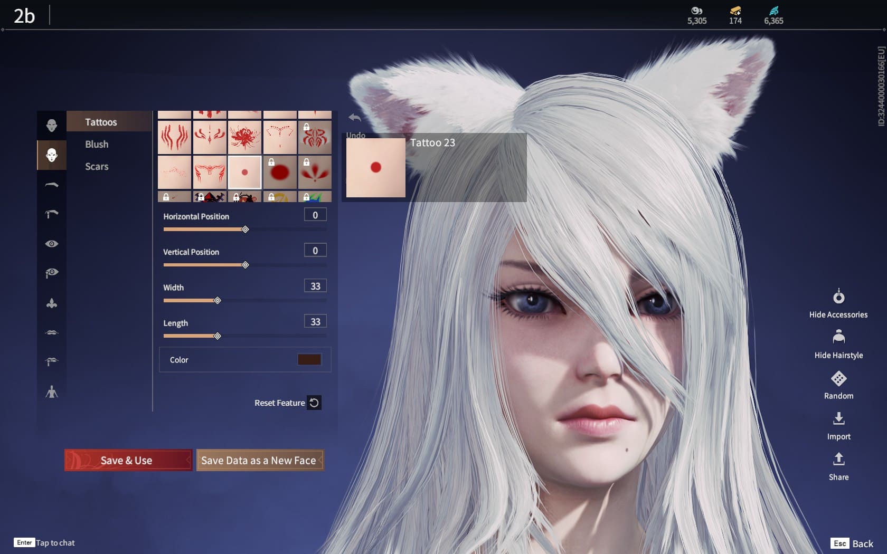887x554 pixels.
Task: Switch to the Blush tab
Action: (x=97, y=144)
